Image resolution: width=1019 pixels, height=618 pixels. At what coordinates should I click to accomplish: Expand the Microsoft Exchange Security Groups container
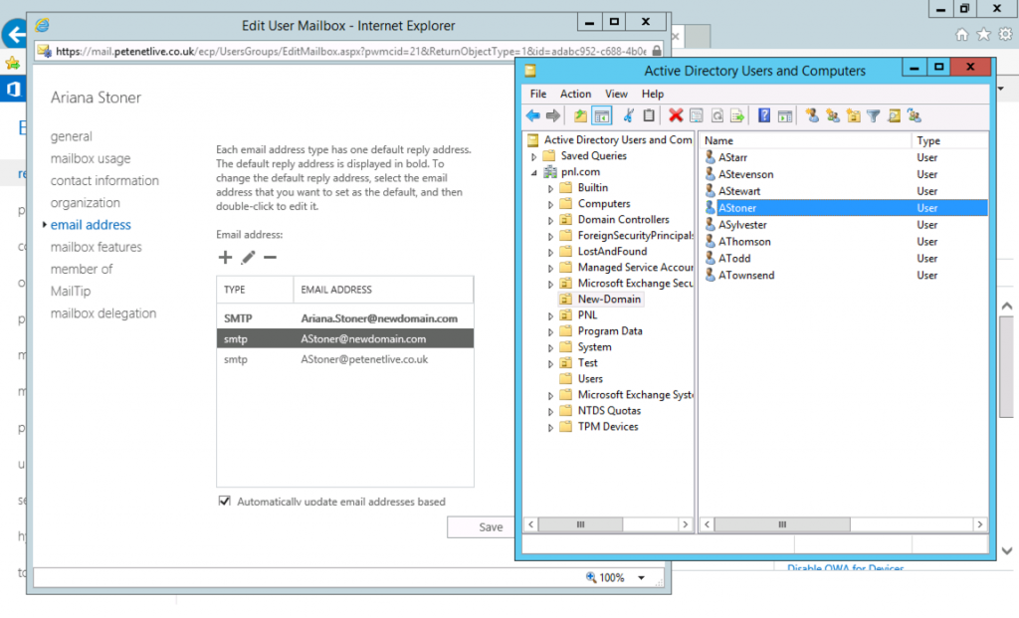coord(550,283)
